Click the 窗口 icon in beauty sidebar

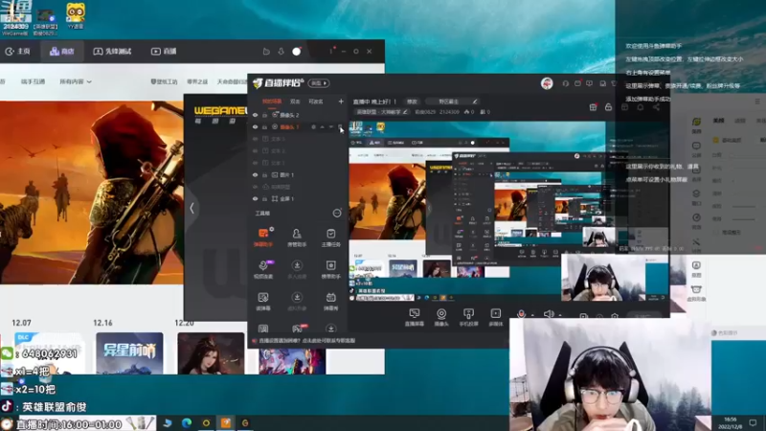[x=696, y=196]
